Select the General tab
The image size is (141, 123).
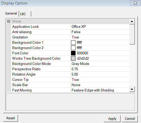click(x=11, y=14)
